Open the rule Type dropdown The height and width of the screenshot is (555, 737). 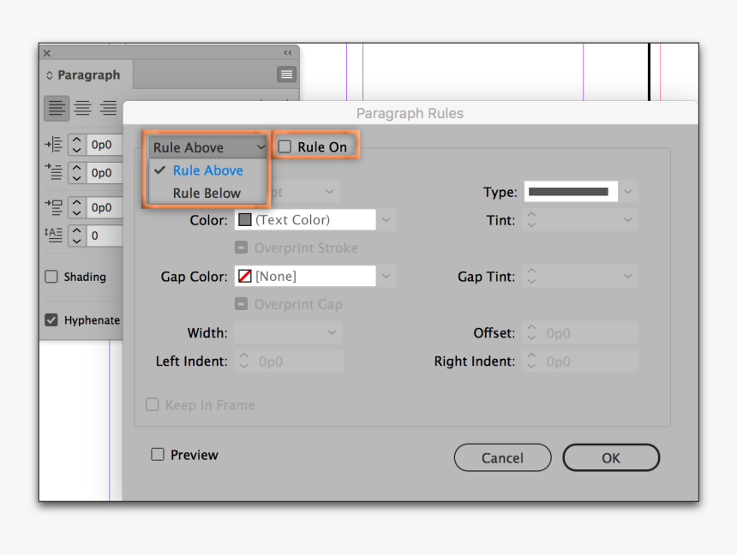[629, 192]
